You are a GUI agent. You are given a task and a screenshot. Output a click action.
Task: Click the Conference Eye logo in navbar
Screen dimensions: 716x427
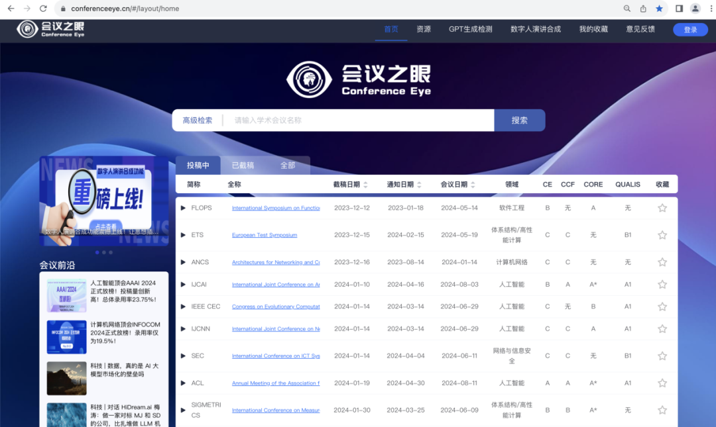(50, 29)
